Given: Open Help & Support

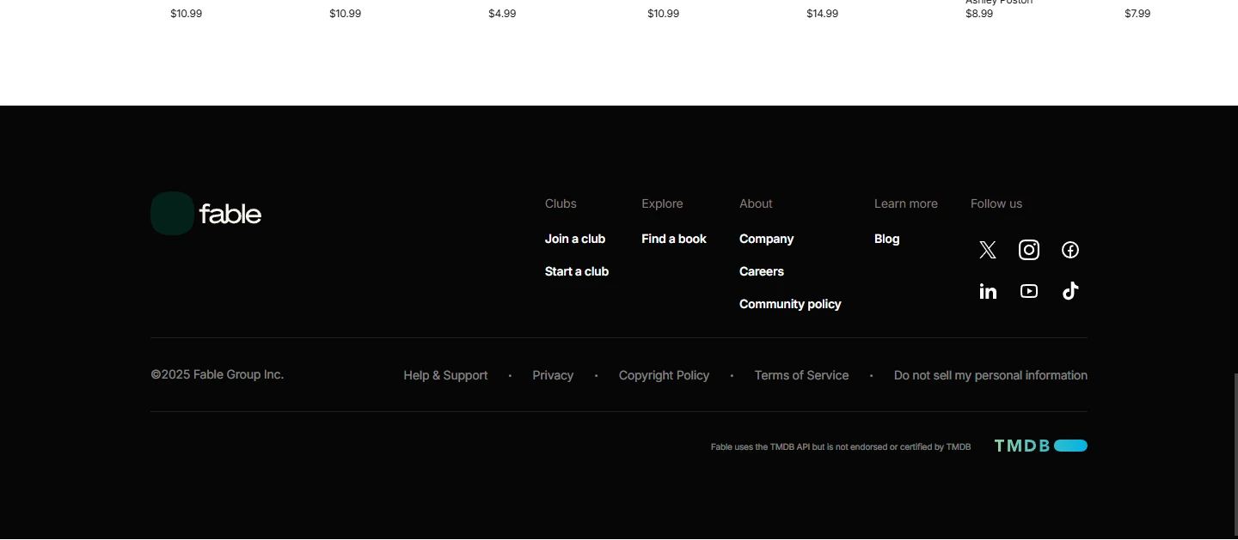Looking at the screenshot, I should point(445,375).
